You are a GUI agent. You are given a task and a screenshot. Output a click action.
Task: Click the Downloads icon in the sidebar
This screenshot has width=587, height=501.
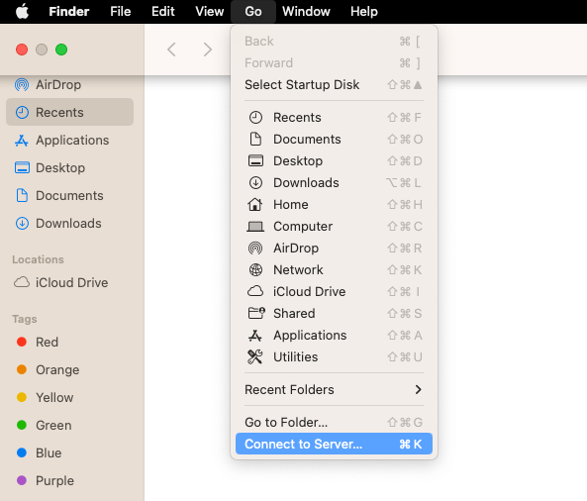pyautogui.click(x=22, y=224)
